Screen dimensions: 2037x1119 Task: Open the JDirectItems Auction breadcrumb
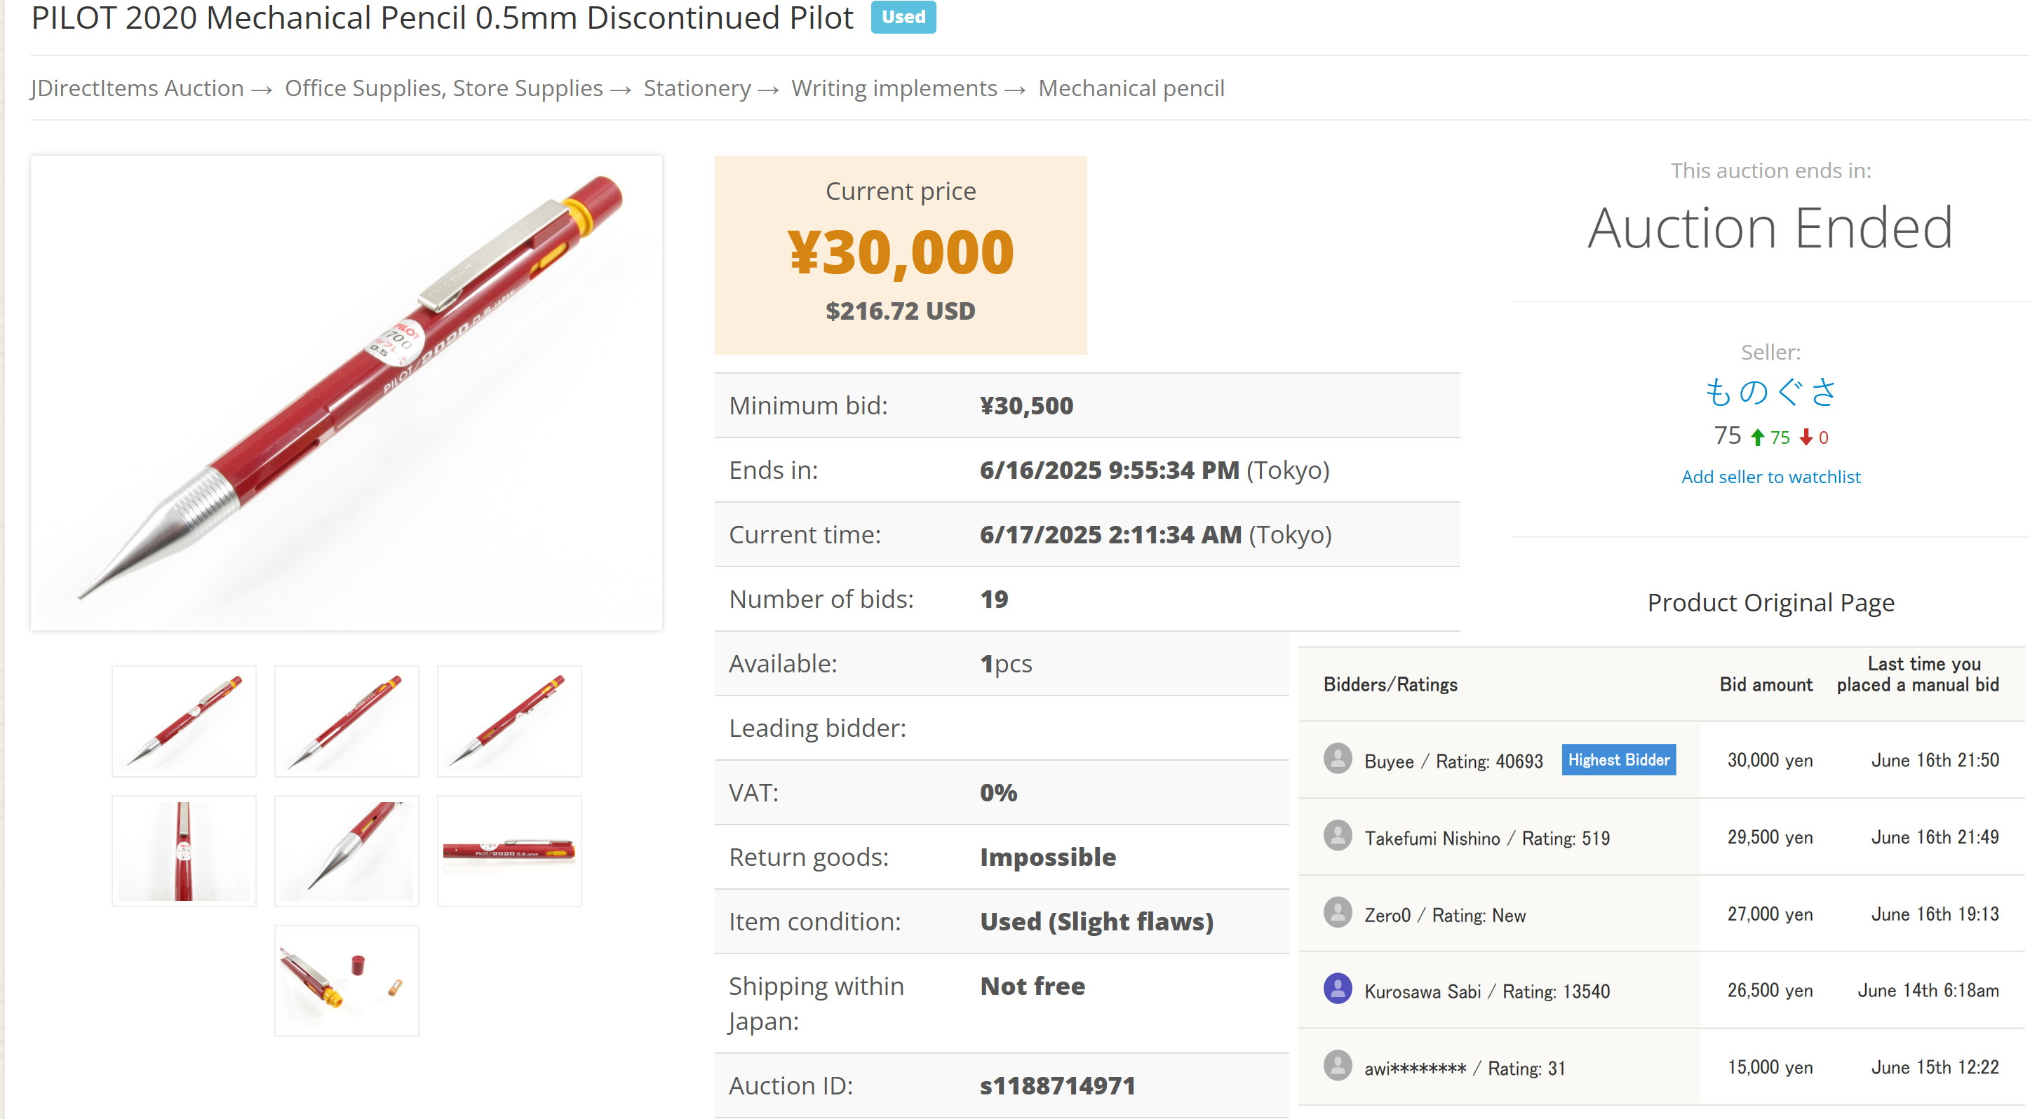click(137, 88)
